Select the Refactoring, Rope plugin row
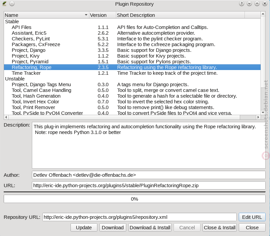The image size is (270, 236). coord(132,67)
